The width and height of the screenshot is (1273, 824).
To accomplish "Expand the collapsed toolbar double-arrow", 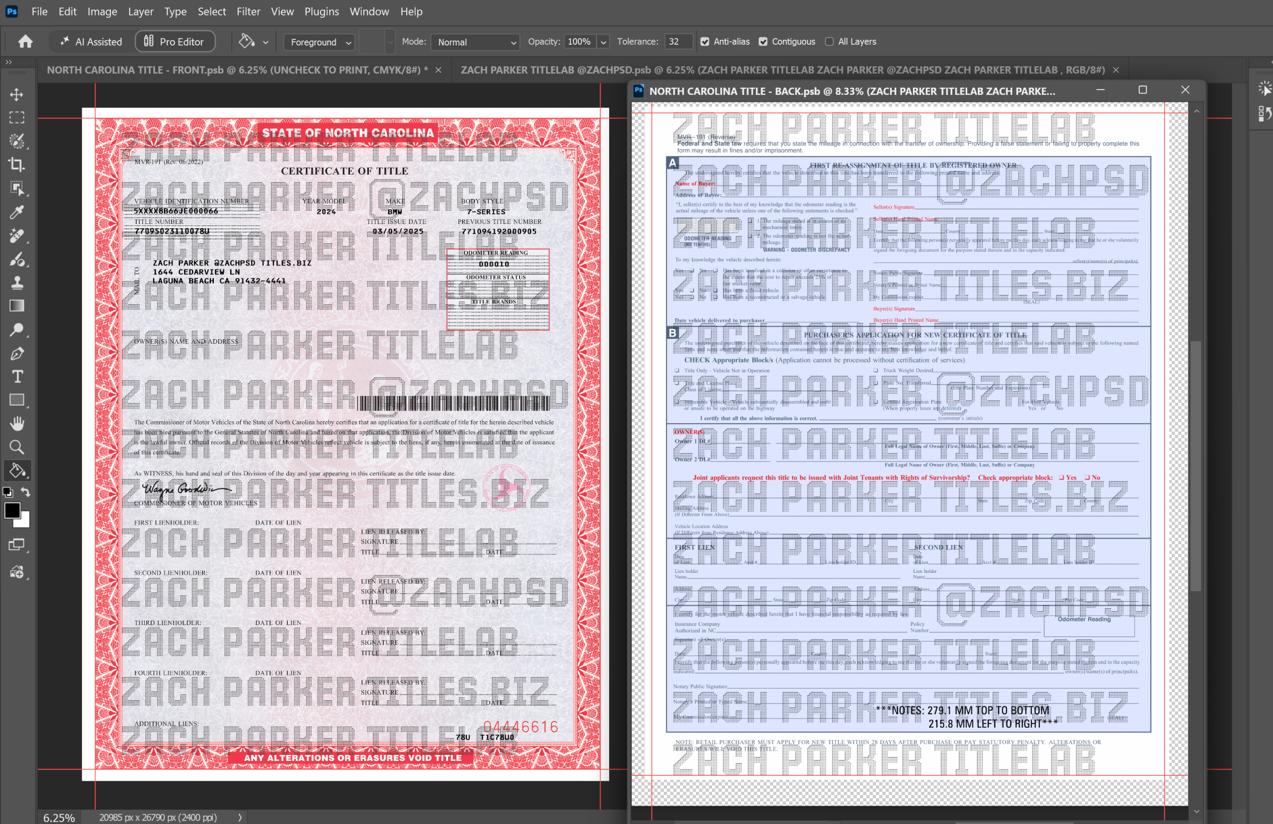I will 8,62.
